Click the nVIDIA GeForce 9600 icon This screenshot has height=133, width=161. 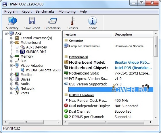(x=22, y=70)
